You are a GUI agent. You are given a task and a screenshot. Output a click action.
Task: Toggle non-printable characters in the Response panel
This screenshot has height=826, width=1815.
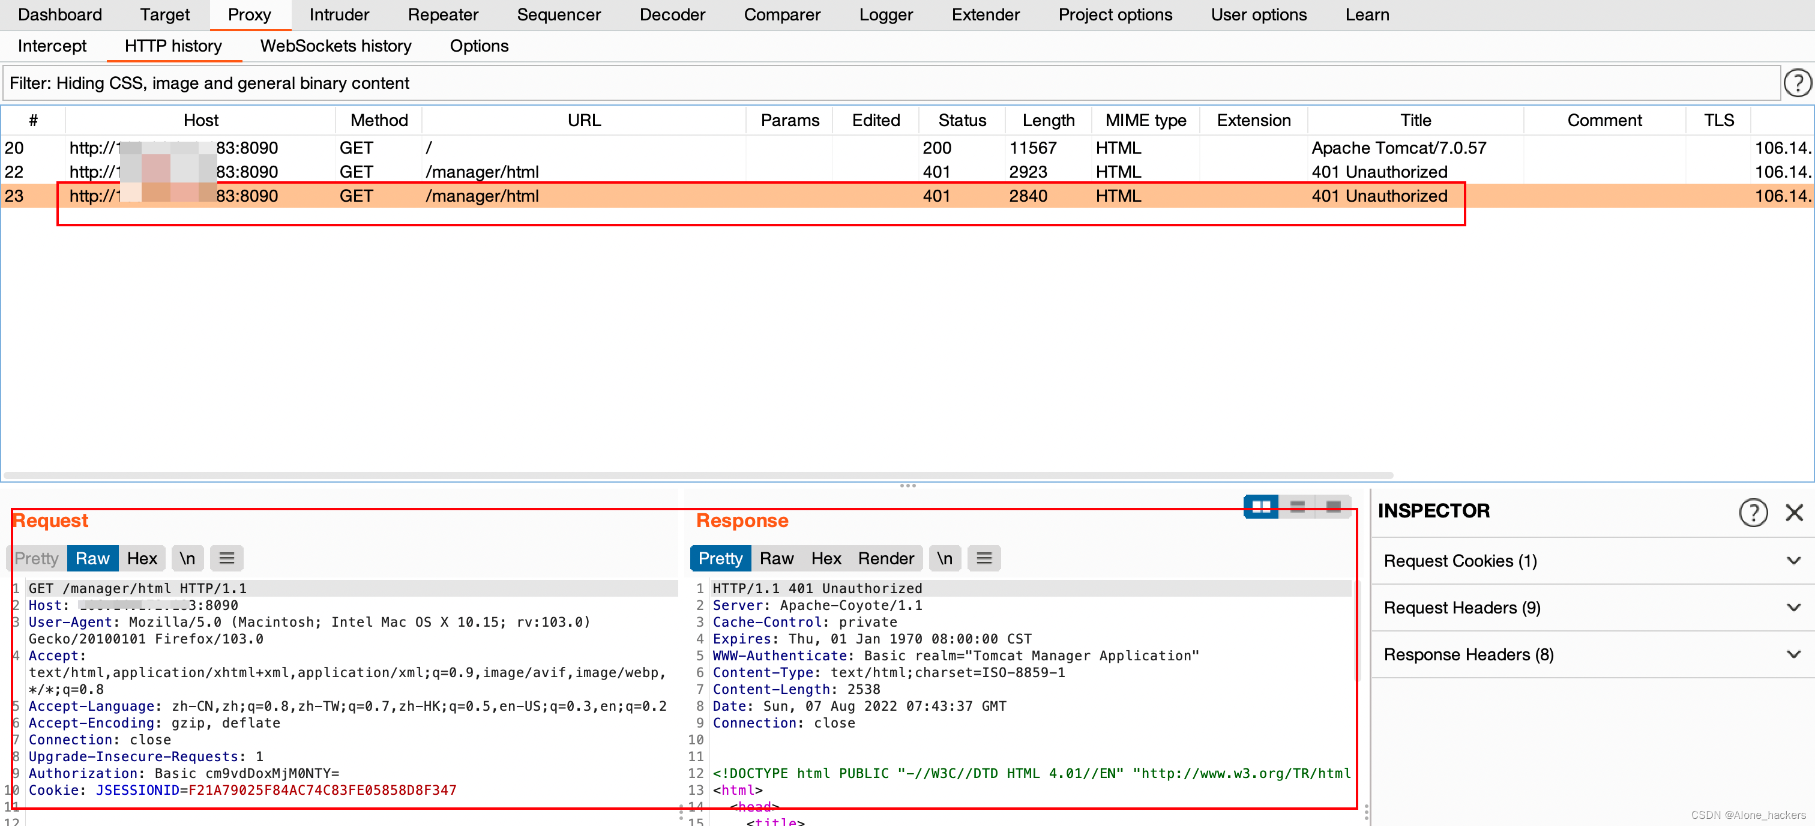point(944,558)
